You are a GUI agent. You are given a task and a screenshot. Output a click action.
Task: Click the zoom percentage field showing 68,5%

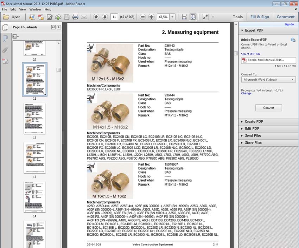coord(163,17)
